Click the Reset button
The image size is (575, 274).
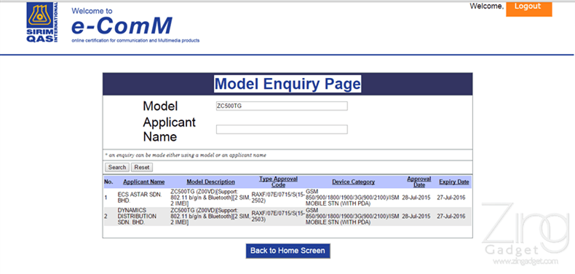click(x=141, y=167)
